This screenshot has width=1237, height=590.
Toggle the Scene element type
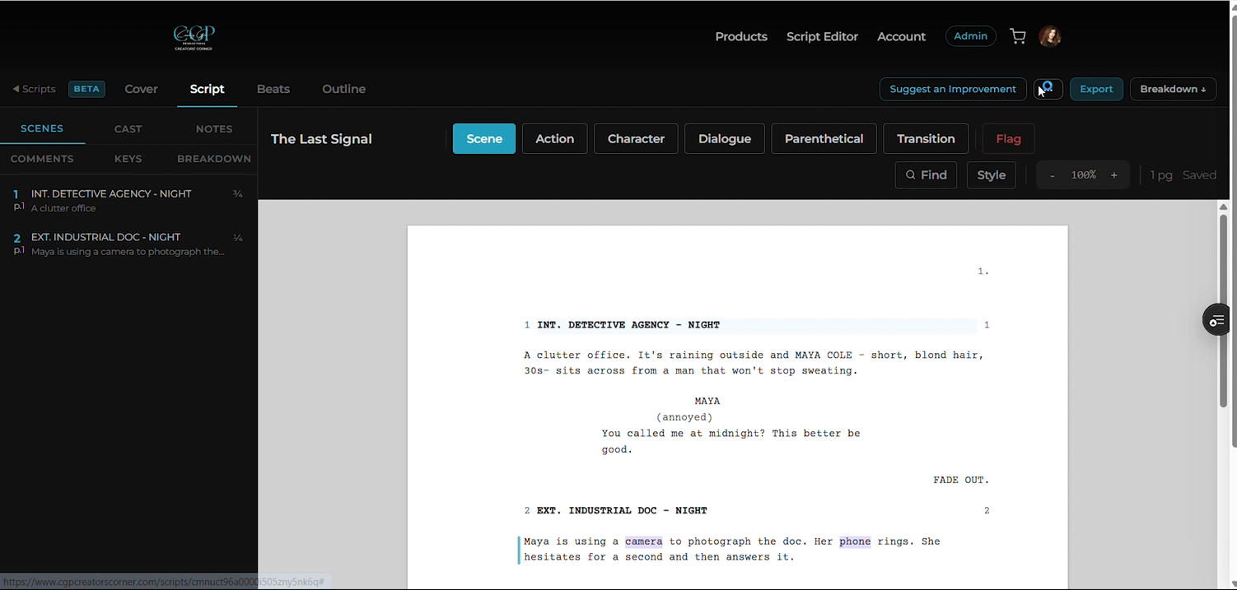click(483, 138)
